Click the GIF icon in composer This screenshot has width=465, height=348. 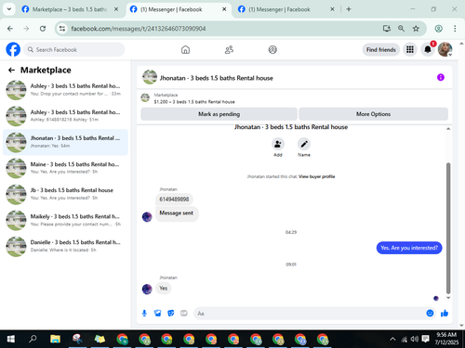point(184,313)
